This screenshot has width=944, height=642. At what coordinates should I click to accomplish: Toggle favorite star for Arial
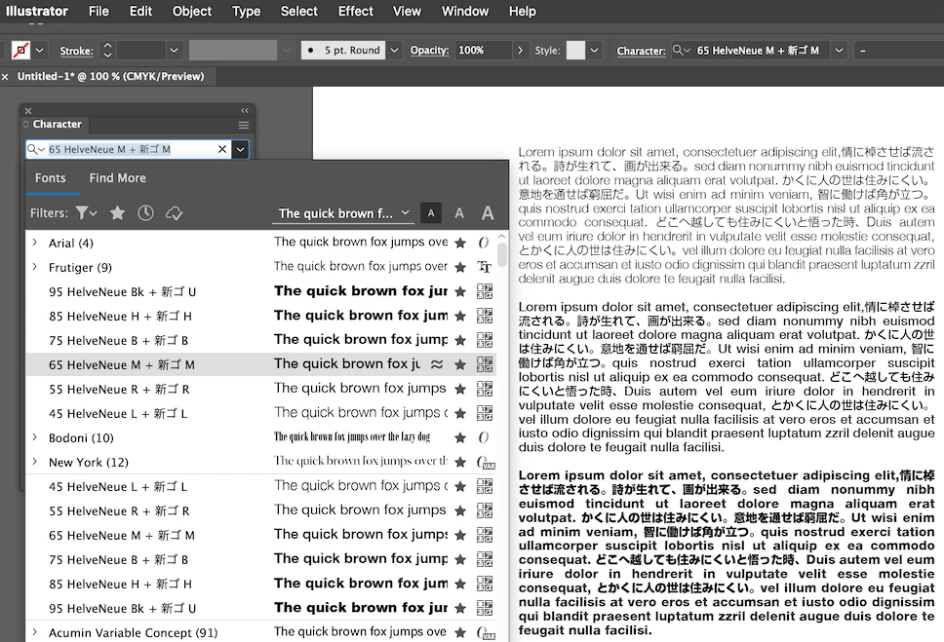pos(460,244)
